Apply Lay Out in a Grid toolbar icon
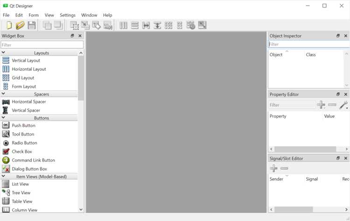Image resolution: width=350 pixels, height=221 pixels. click(168, 26)
